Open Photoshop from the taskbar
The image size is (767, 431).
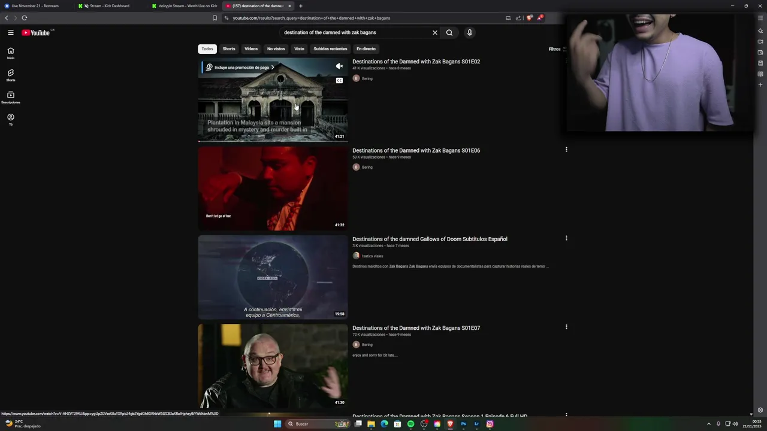pos(463,424)
